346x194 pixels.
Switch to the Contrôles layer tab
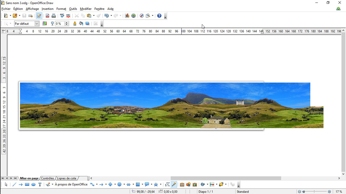[48, 178]
